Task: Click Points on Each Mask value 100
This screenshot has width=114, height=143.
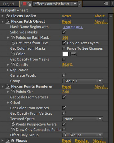Action: (65, 38)
